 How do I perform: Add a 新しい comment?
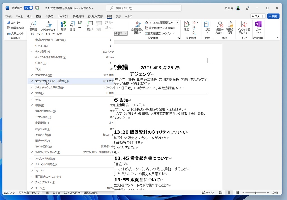pos(90,26)
